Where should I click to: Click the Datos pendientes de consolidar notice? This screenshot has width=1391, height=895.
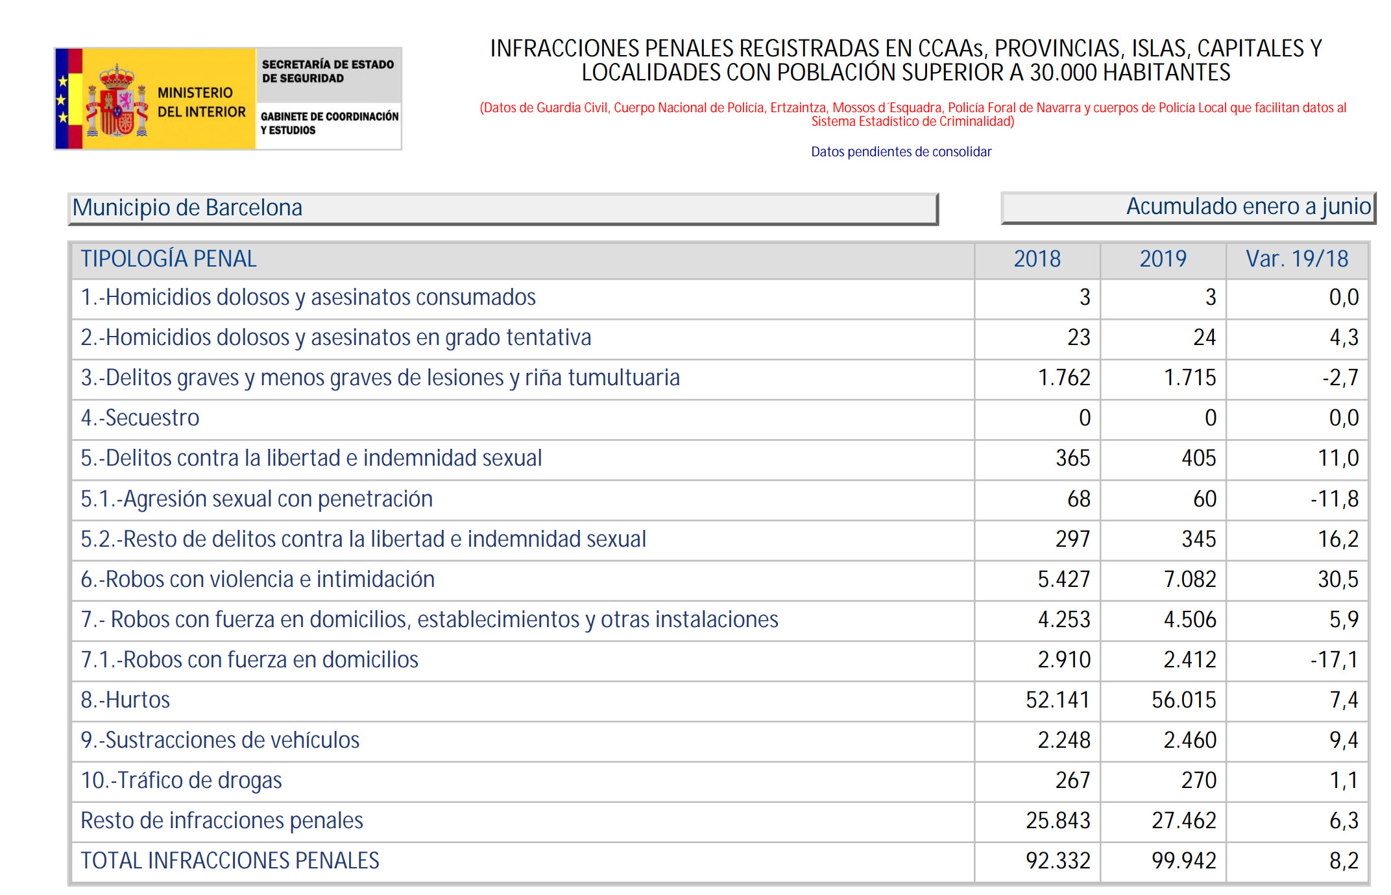point(901,152)
